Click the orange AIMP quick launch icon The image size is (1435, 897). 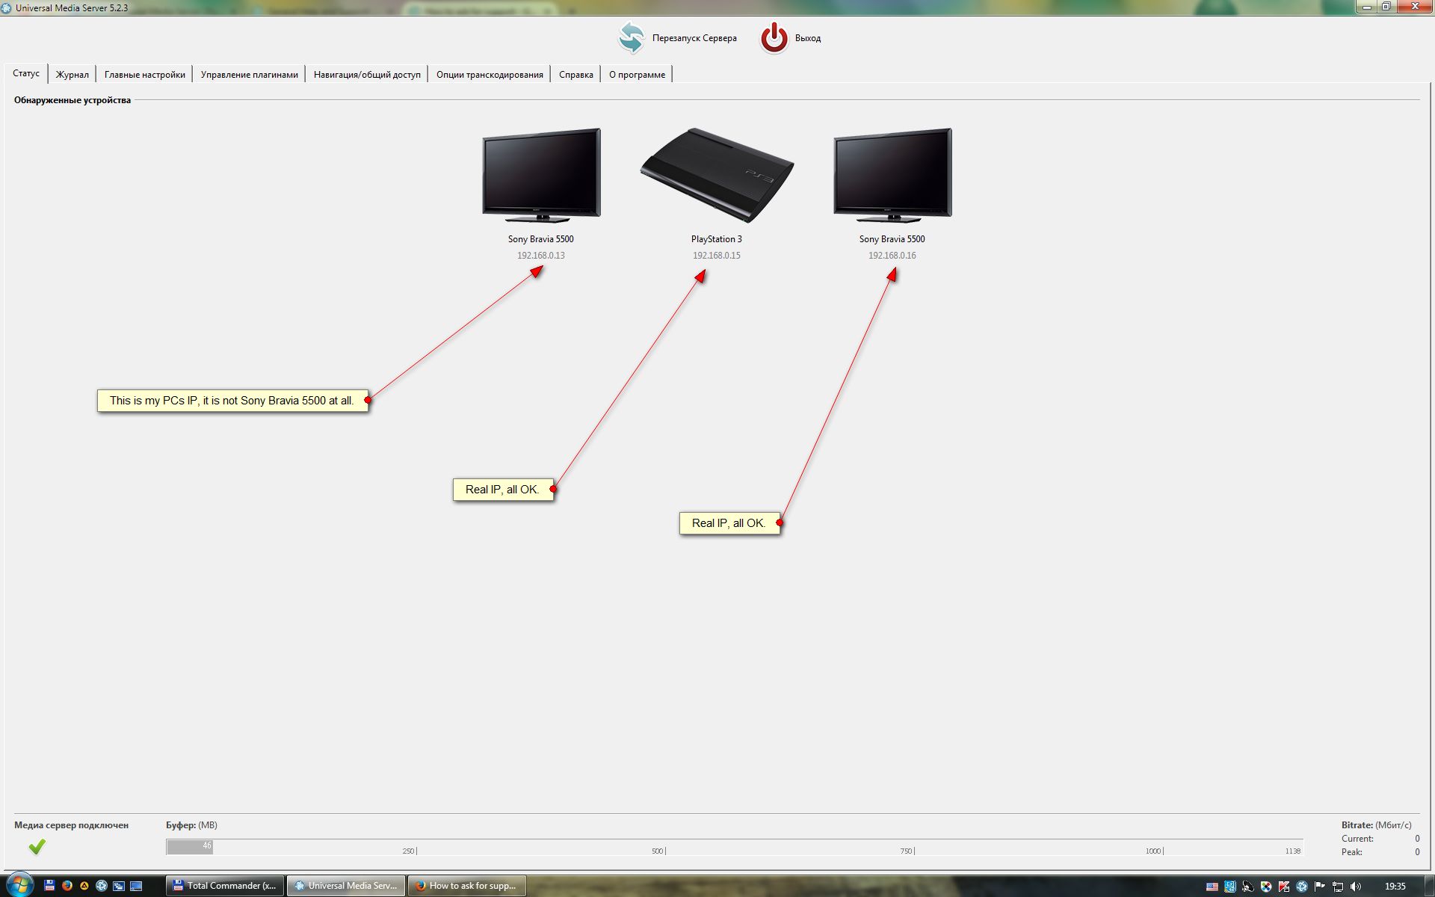(84, 886)
